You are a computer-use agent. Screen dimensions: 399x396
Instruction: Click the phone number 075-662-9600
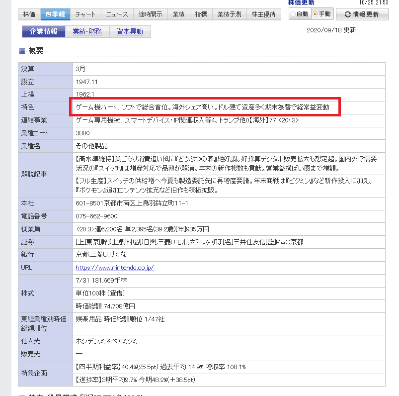click(x=97, y=216)
